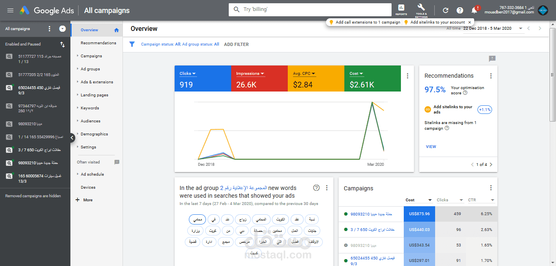The height and width of the screenshot is (266, 556).
Task: Open the help question mark icon
Action: 460,11
